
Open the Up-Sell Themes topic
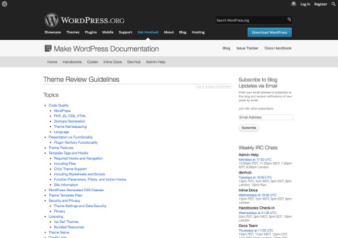pos(66,222)
